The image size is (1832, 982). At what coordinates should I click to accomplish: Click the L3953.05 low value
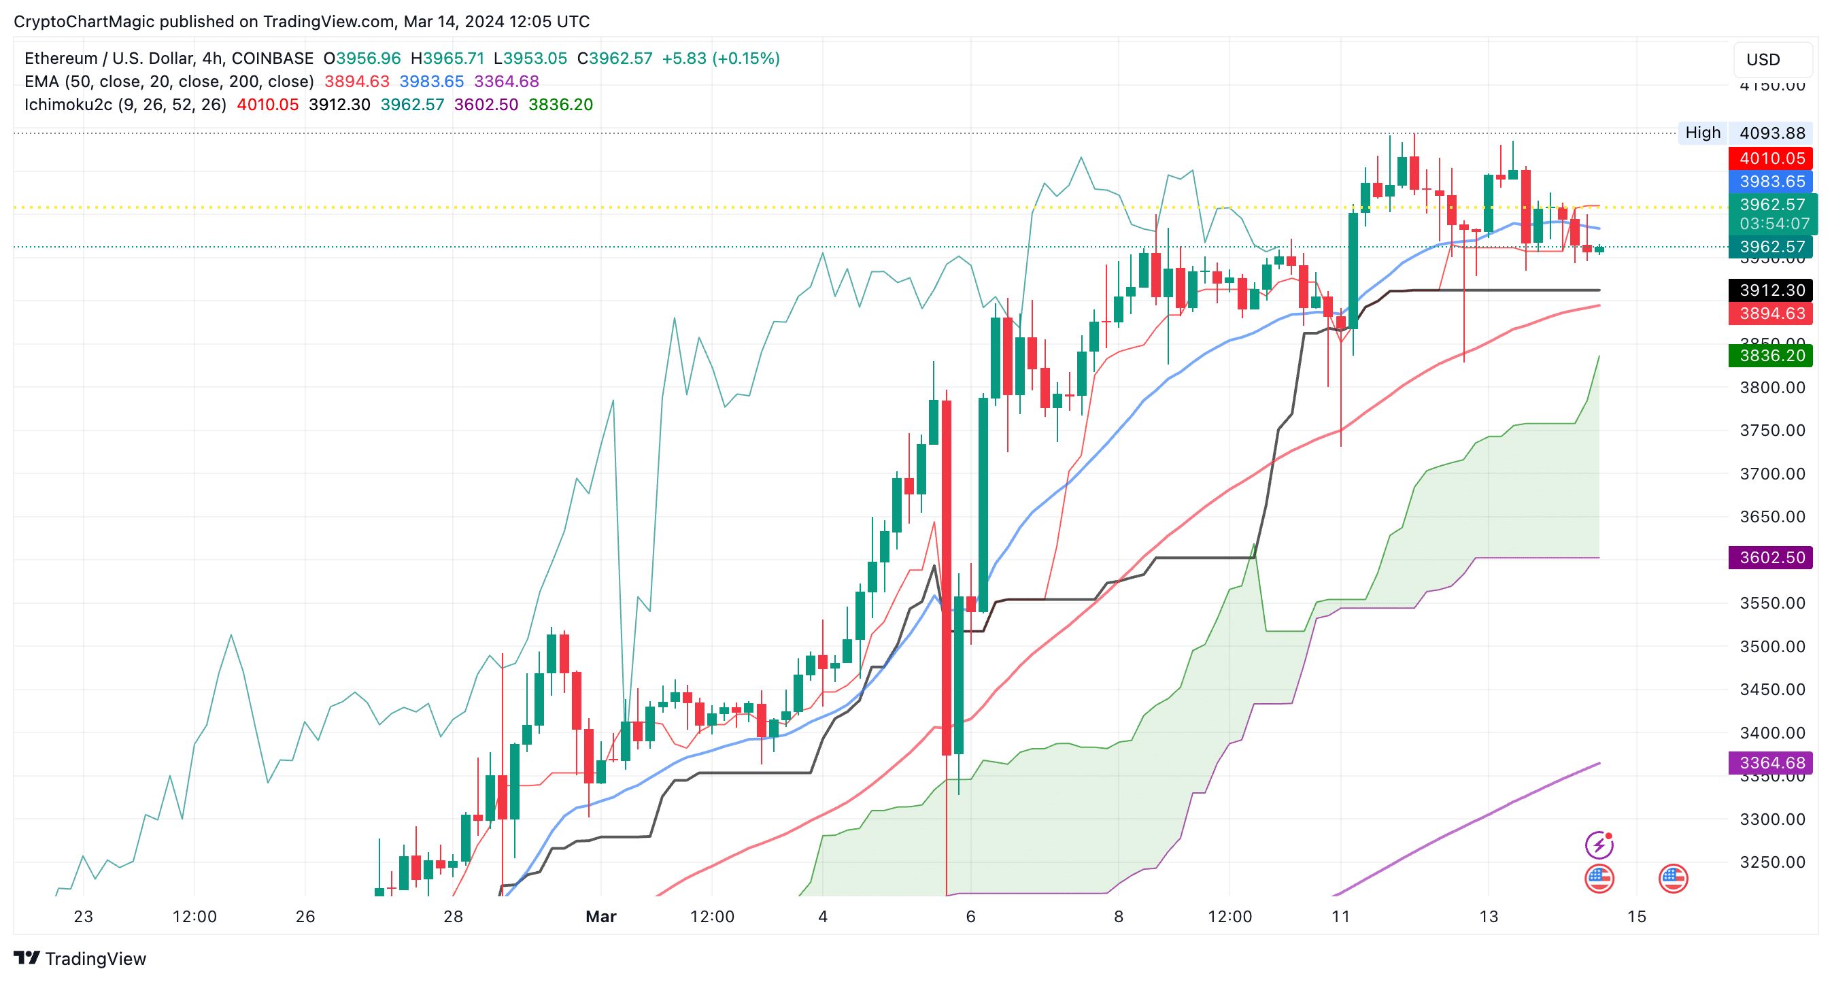pos(530,58)
